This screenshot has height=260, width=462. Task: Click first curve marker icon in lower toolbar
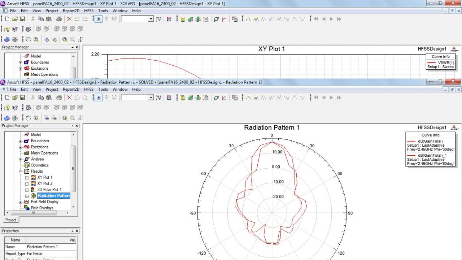[248, 97]
